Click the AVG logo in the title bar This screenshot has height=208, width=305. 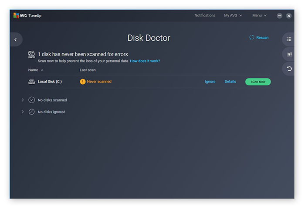pos(16,15)
